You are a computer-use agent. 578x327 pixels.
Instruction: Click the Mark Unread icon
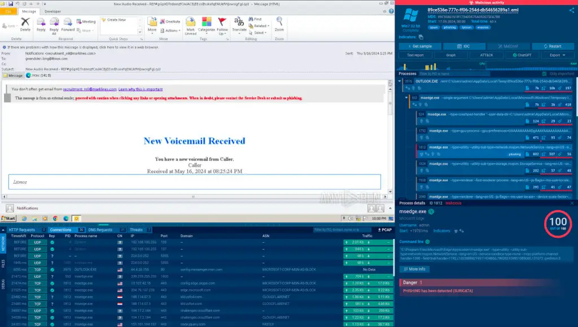tap(190, 22)
